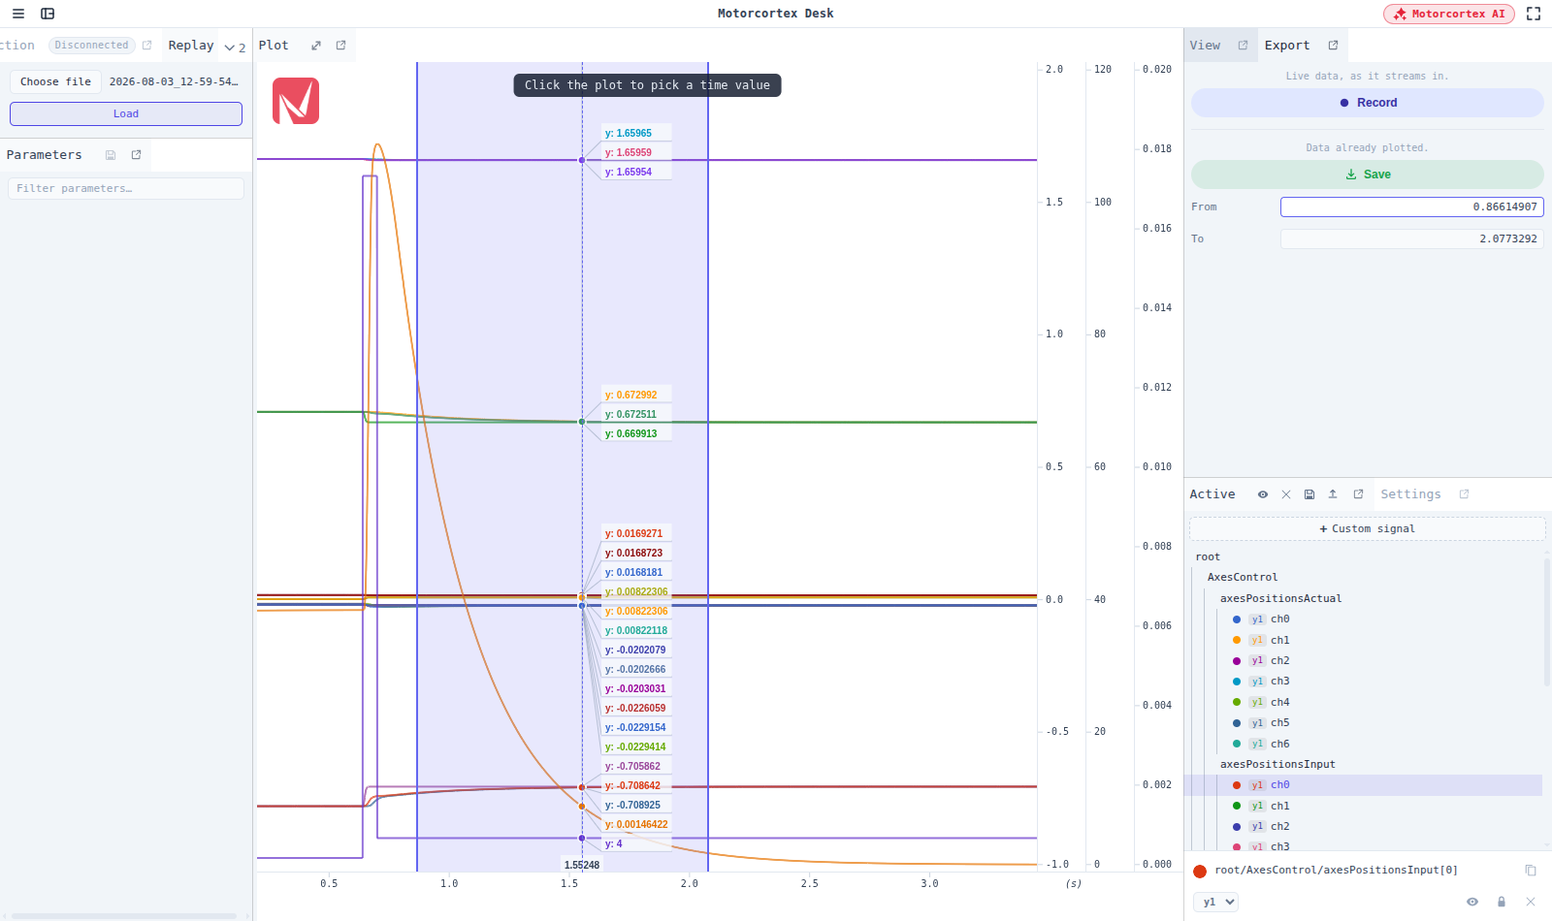Open the hidden tabs overflow chevron

point(235,47)
